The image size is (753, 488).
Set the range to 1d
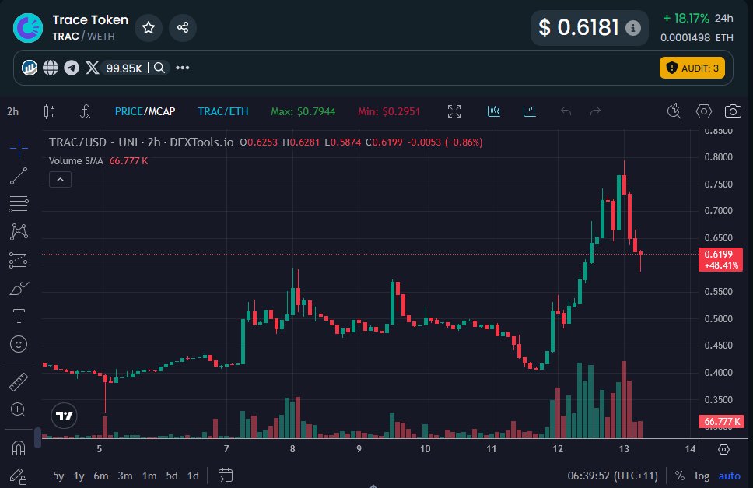coord(193,476)
